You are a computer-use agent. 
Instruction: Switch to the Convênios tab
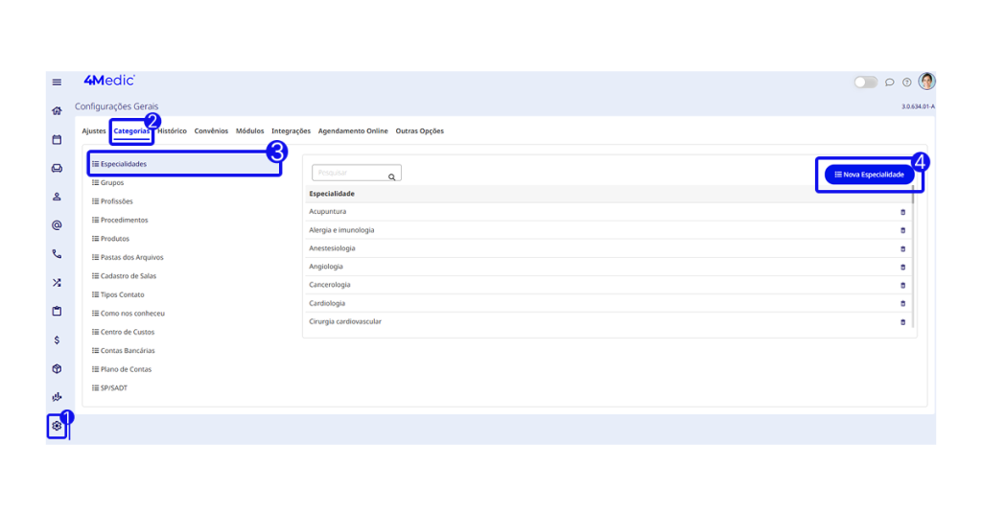coord(211,131)
